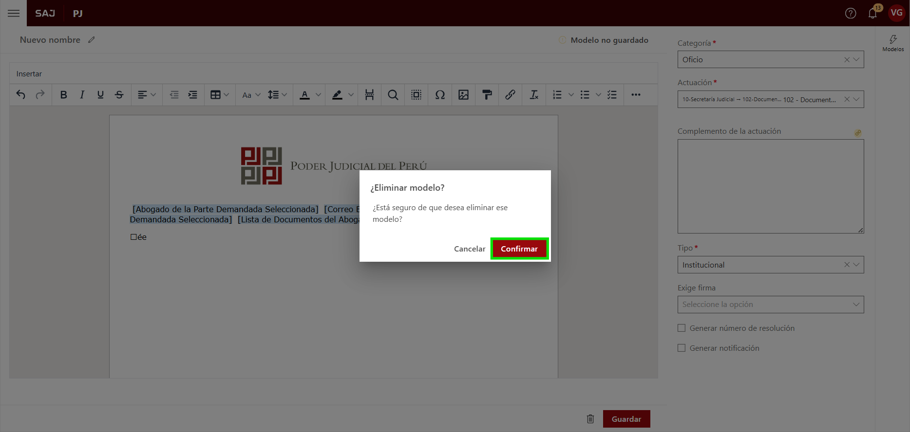Confirm deleting the model
The height and width of the screenshot is (432, 910).
[x=519, y=249]
